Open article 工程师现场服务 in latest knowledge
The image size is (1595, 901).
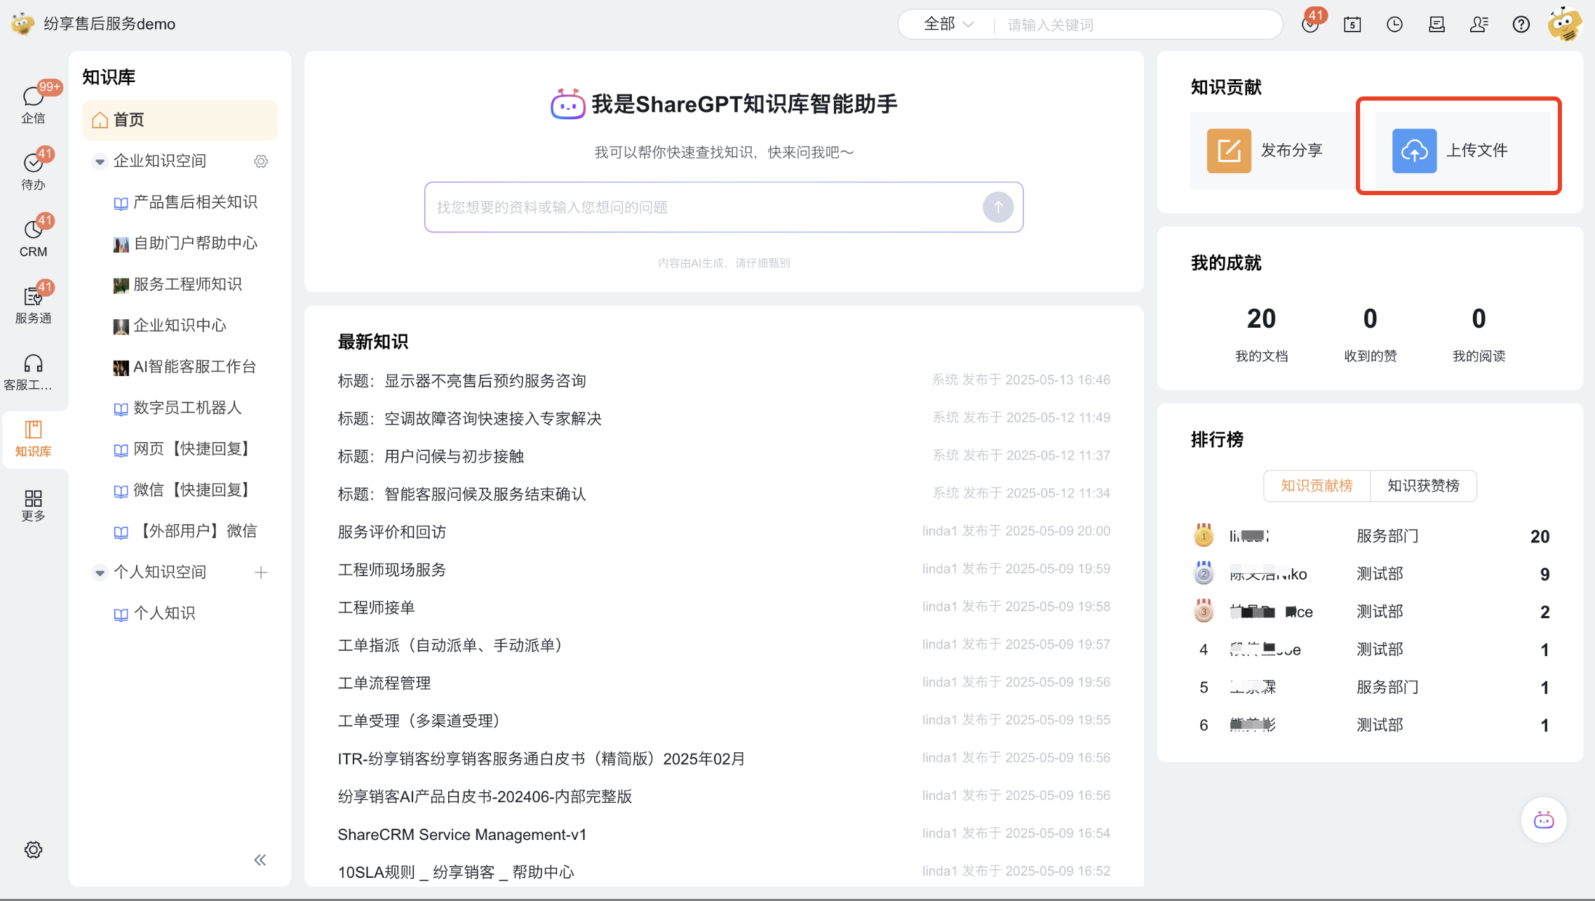391,570
